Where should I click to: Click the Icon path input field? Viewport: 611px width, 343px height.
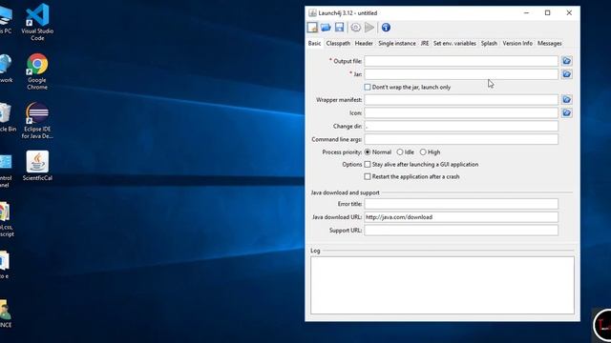point(461,113)
